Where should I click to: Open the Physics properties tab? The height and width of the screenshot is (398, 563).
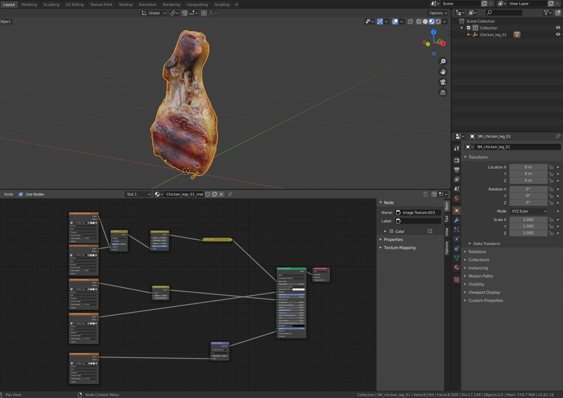coord(457,239)
